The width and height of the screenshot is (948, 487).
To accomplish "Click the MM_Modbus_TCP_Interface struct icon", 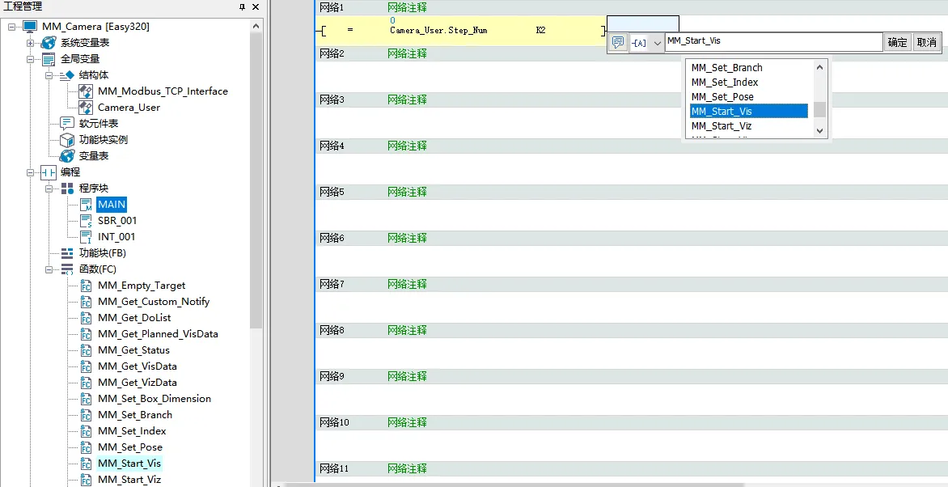I will click(x=86, y=91).
